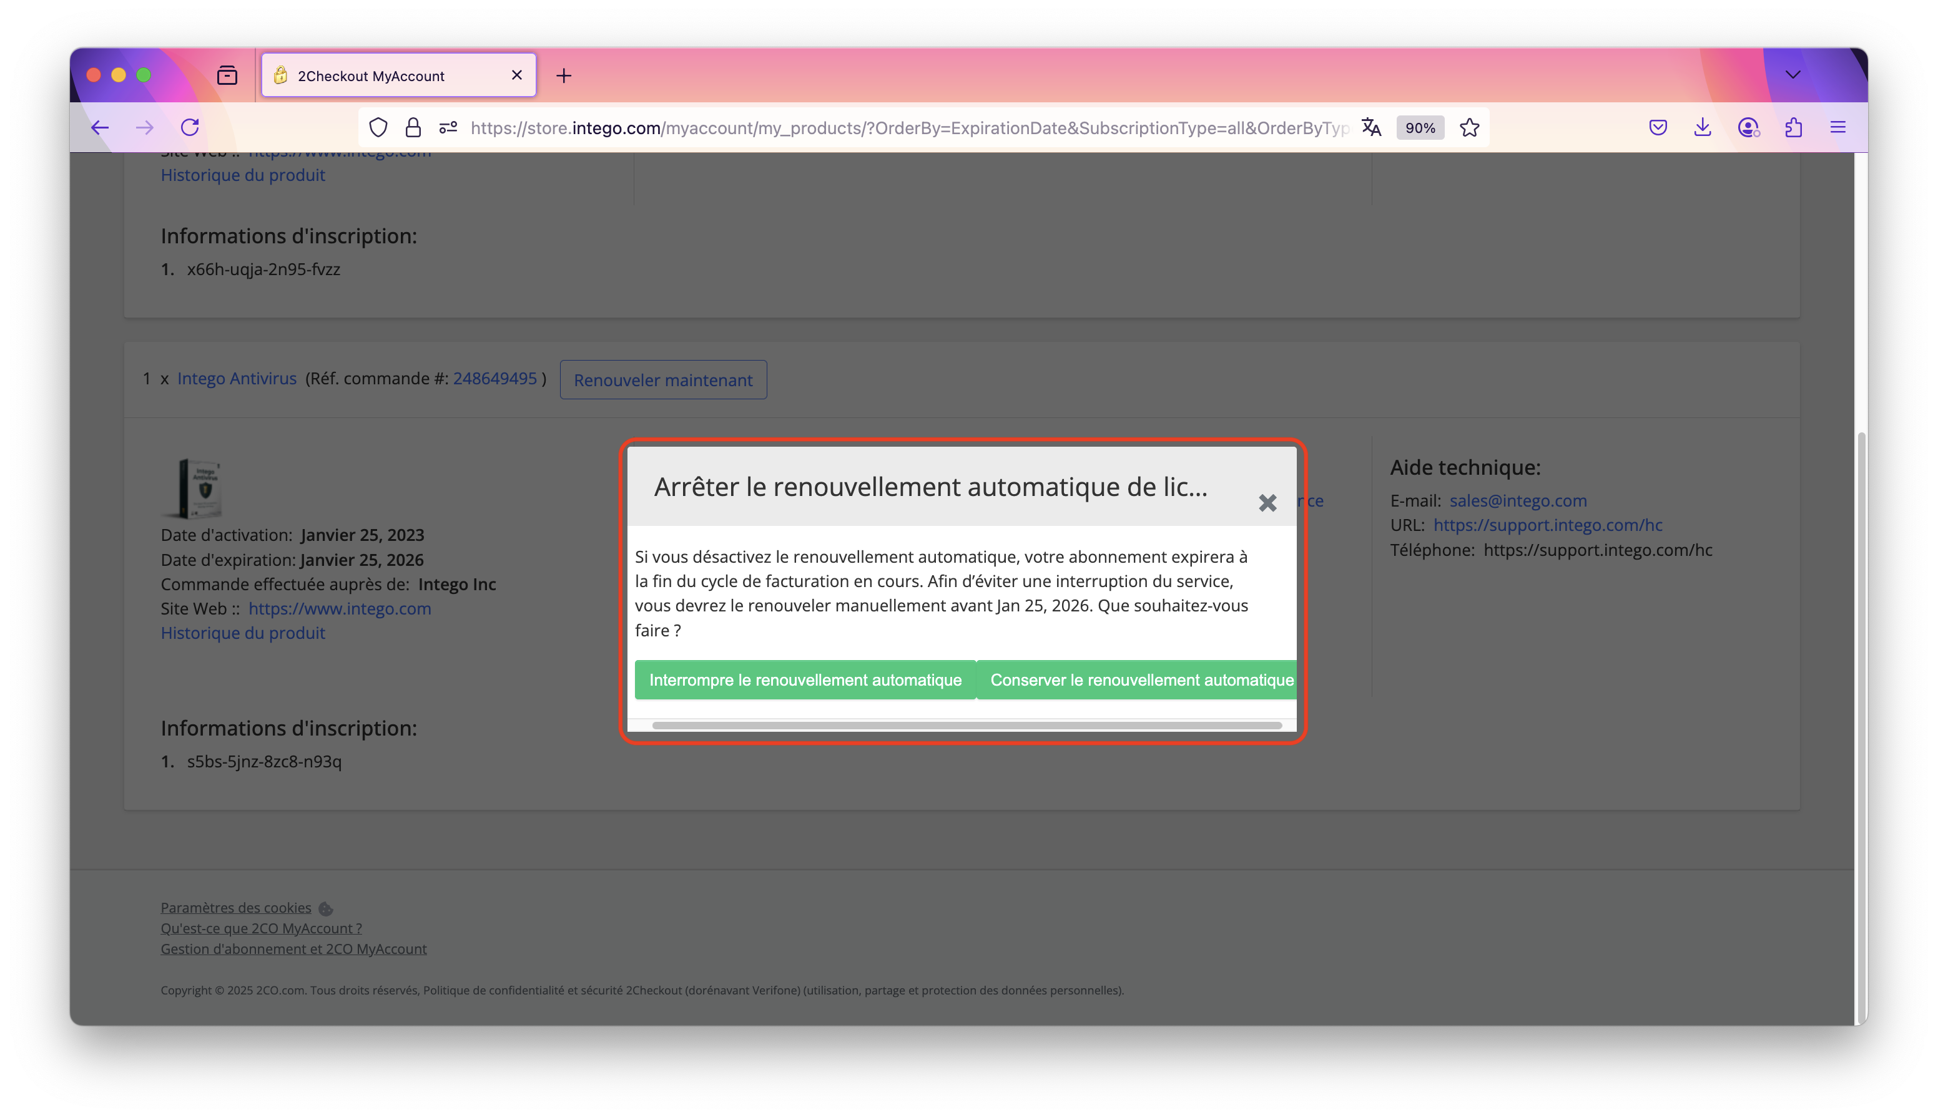Viewport: 1938px width, 1118px height.
Task: Open https://support.intego.com/hc URL link
Action: (x=1548, y=525)
